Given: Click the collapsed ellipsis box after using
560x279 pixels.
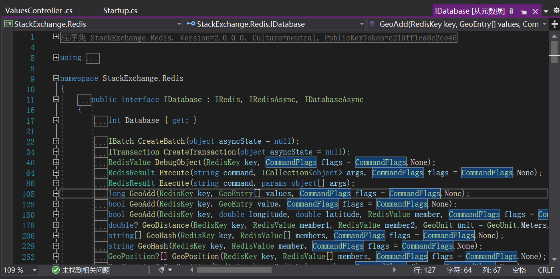Looking at the screenshot, I should [x=92, y=58].
